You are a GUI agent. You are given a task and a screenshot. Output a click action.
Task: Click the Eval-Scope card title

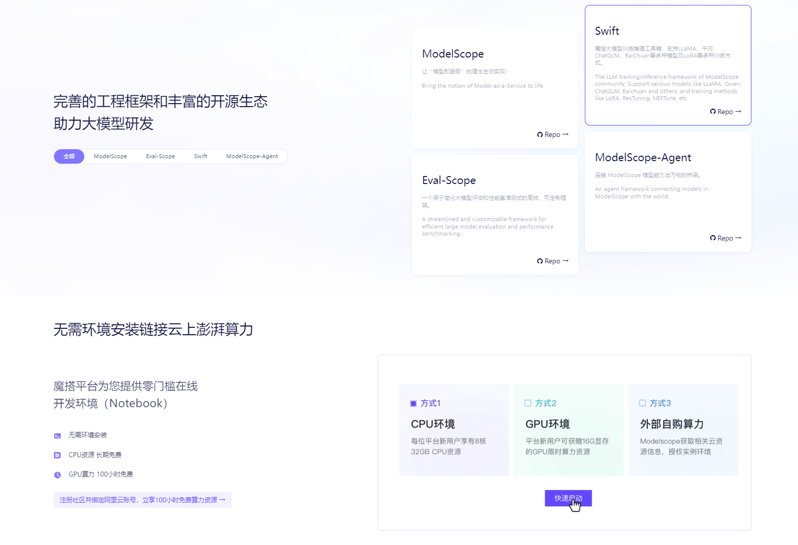point(449,180)
